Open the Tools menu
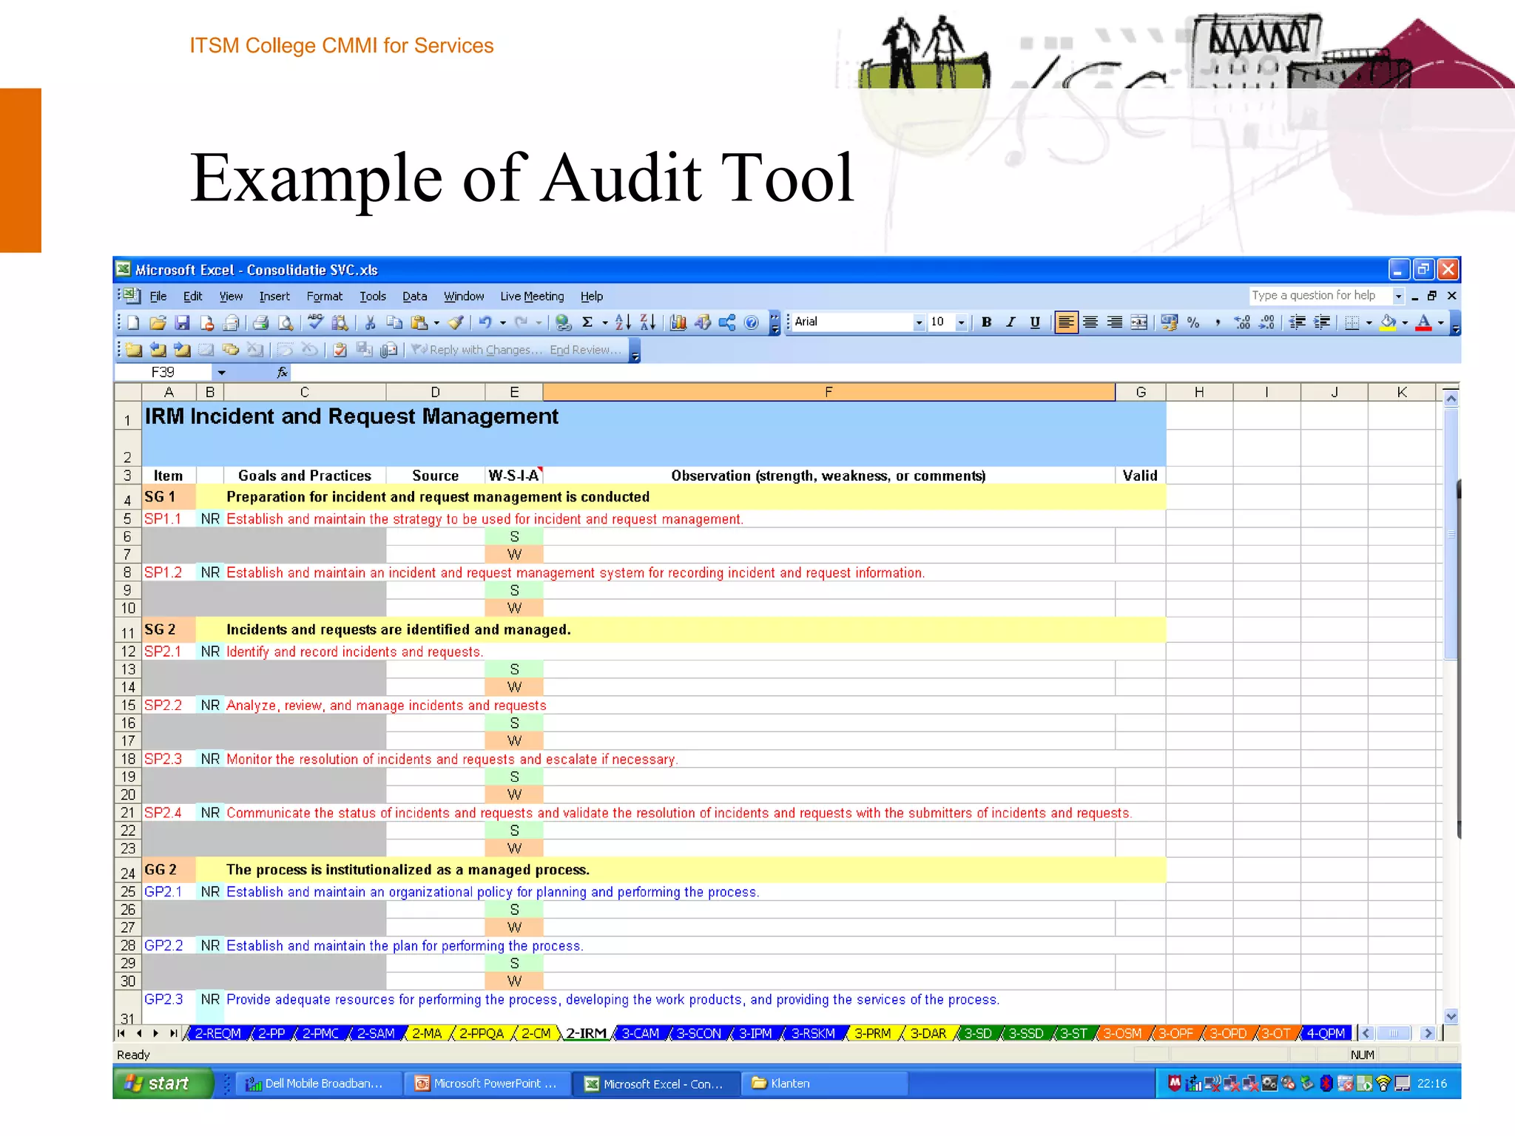The height and width of the screenshot is (1136, 1515). (373, 297)
